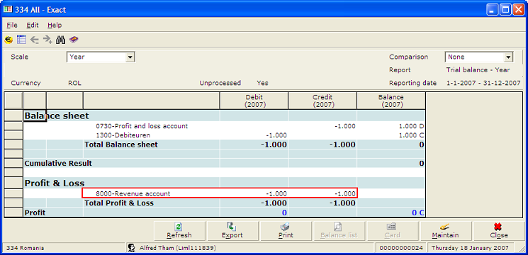The width and height of the screenshot is (528, 255).
Task: Click the purple help book toolbar icon
Action: (x=74, y=40)
